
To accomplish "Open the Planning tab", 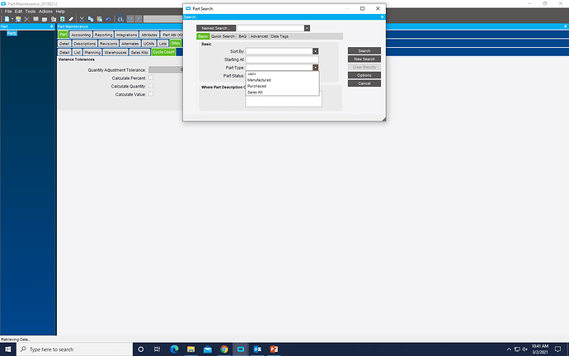I will coord(92,52).
